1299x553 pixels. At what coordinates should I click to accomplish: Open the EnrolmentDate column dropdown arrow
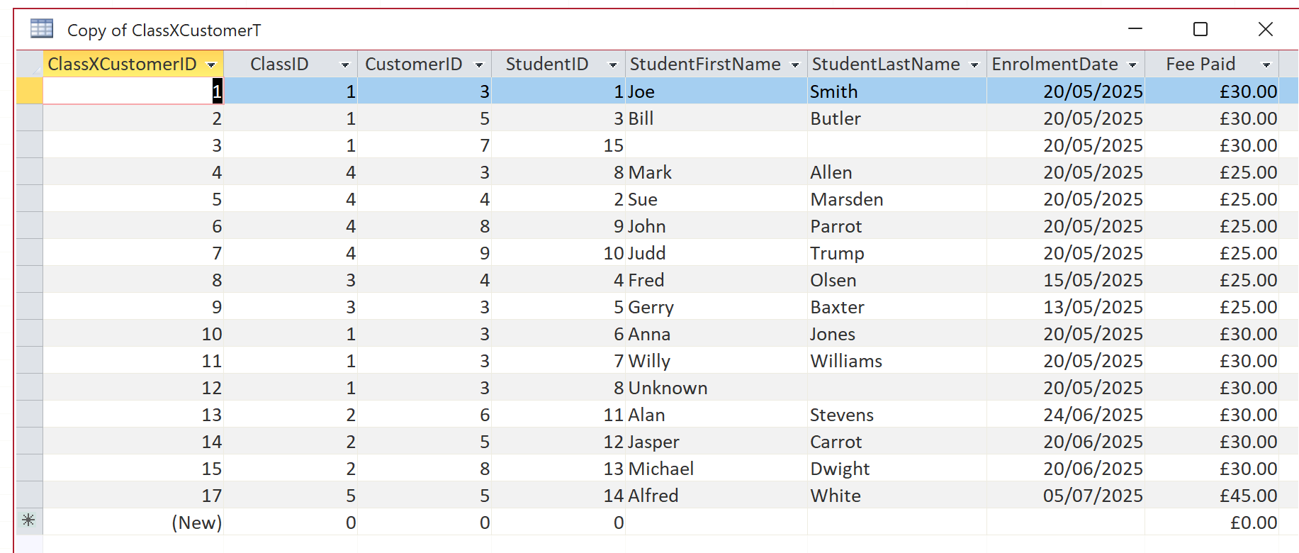(1132, 65)
